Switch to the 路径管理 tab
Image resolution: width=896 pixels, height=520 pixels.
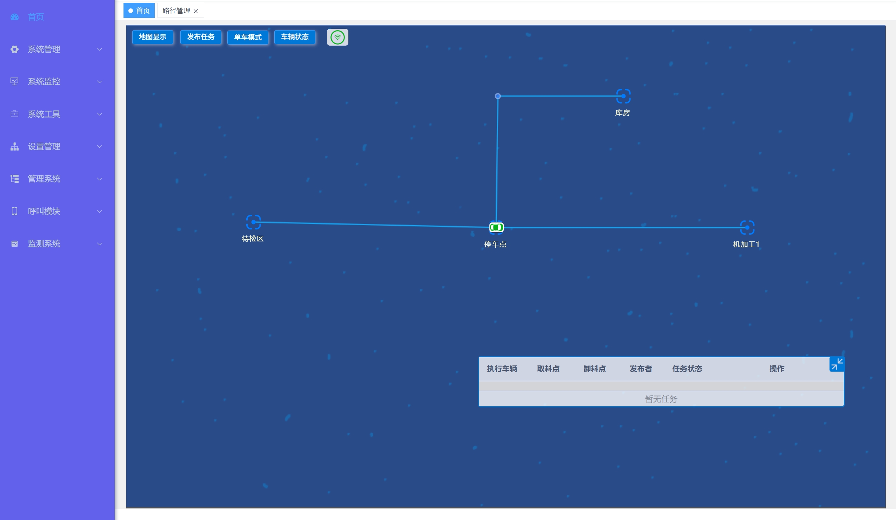[176, 11]
